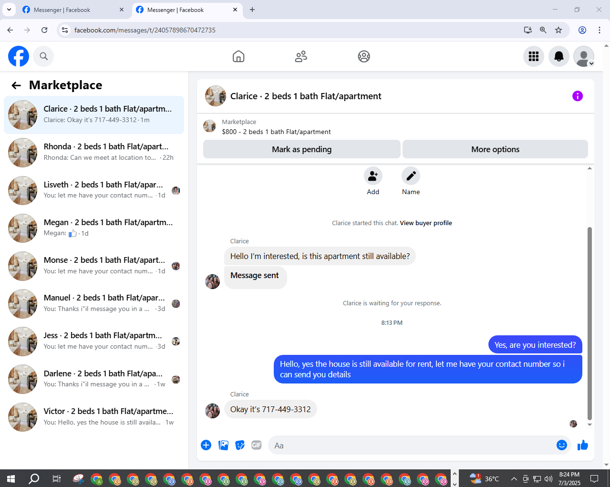Screen dimensions: 610x487
Task: Send a thumbs up like
Action: point(583,445)
